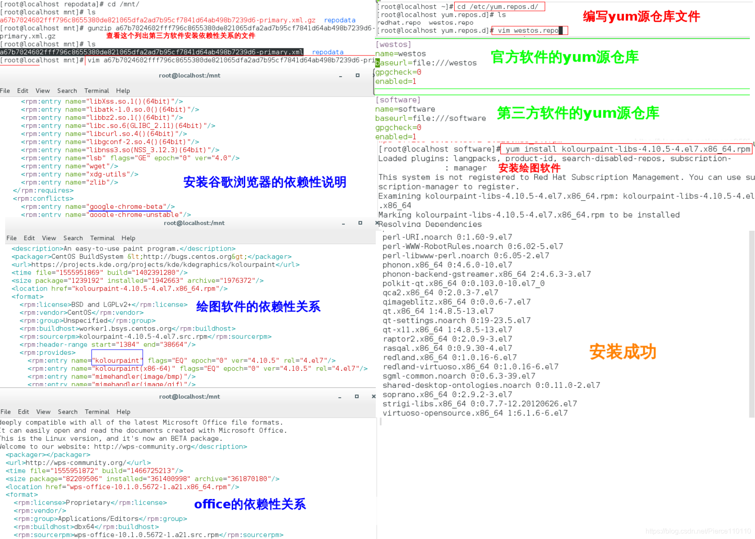Image resolution: width=755 pixels, height=539 pixels.
Task: Click the 'Resolving Dependencies' output line
Action: pyautogui.click(x=430, y=224)
